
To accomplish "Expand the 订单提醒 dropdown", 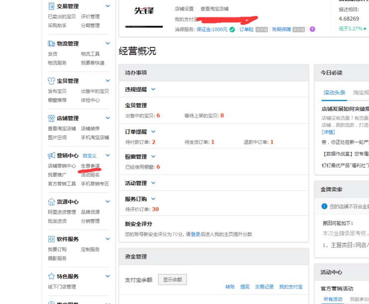I will [x=153, y=132].
